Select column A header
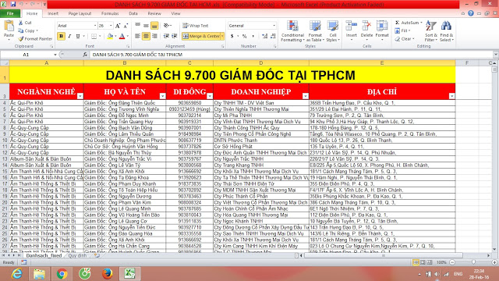The height and width of the screenshot is (281, 499). tap(47, 63)
